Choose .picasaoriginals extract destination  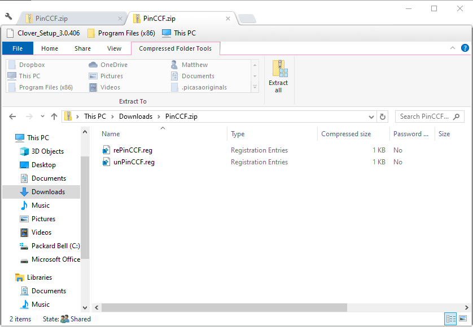coord(199,87)
